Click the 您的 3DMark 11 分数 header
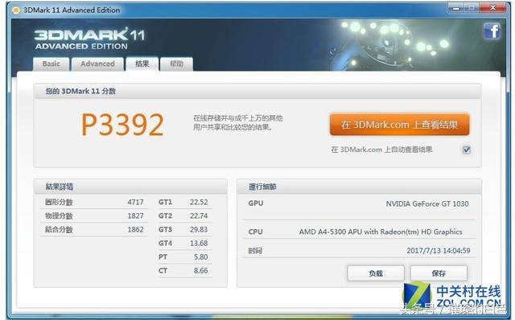515x320 pixels. [80, 91]
